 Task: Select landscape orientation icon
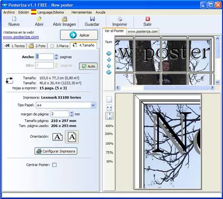(58, 137)
